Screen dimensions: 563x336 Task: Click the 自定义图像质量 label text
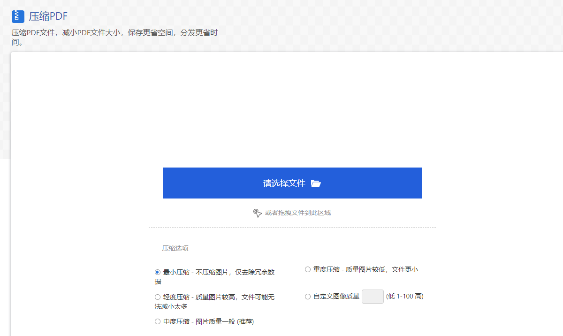click(337, 296)
